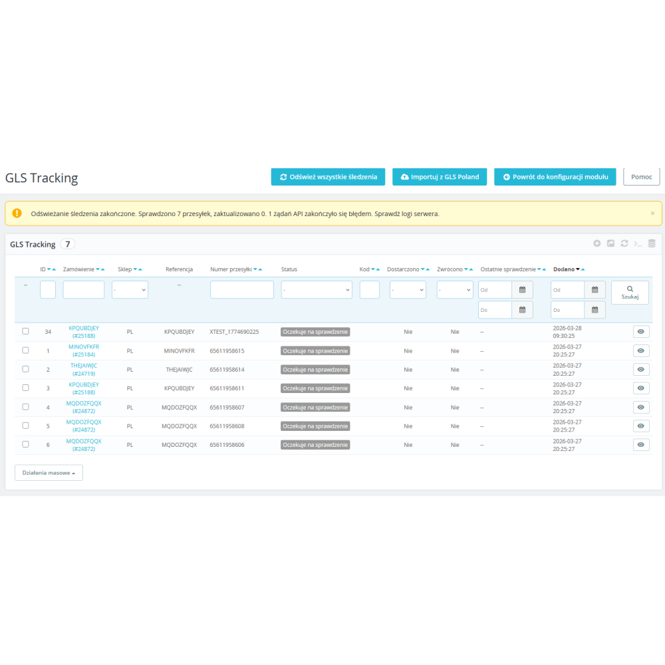Open SQL manager database icon
Image resolution: width=665 pixels, height=665 pixels.
652,243
